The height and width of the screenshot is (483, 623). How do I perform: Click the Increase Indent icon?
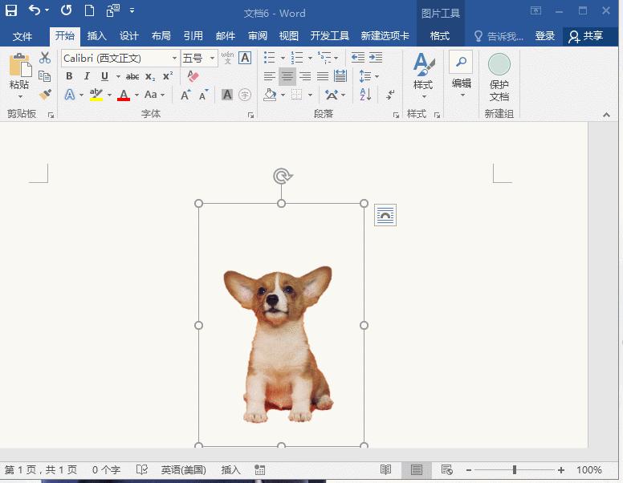click(x=376, y=58)
